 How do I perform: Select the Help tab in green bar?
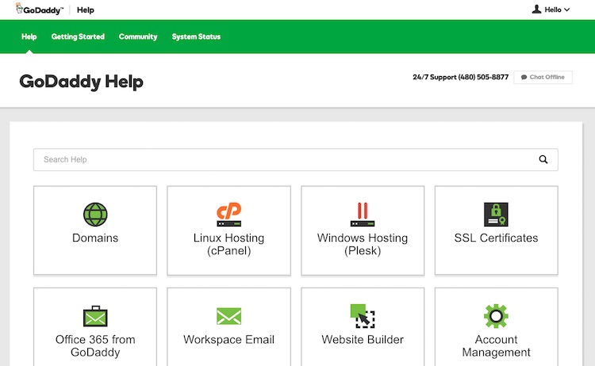(x=29, y=36)
